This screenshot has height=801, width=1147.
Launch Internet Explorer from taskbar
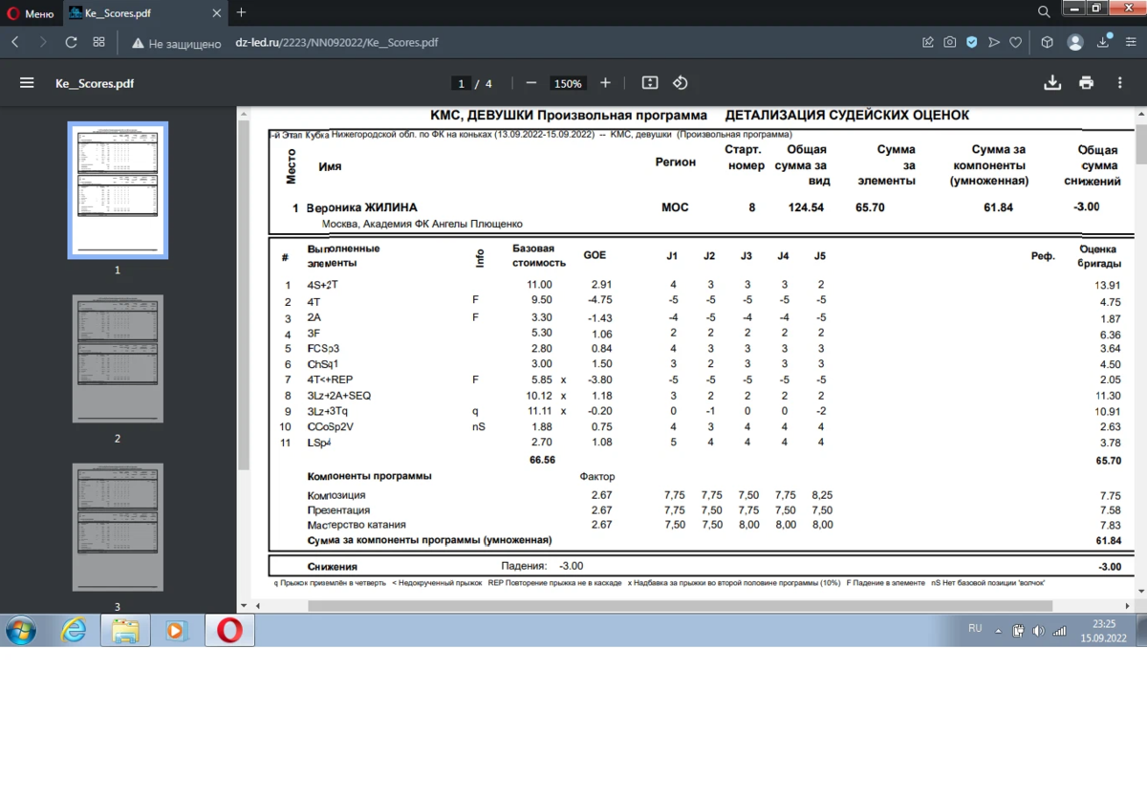[x=74, y=631]
